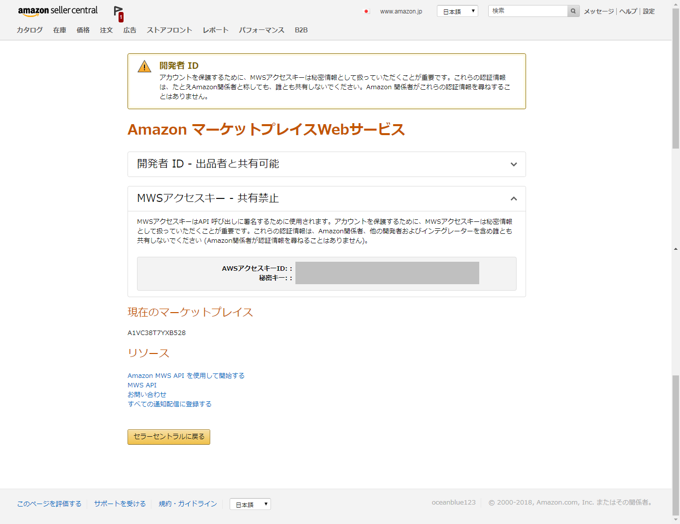Open the ストアフロント menu

[x=169, y=30]
